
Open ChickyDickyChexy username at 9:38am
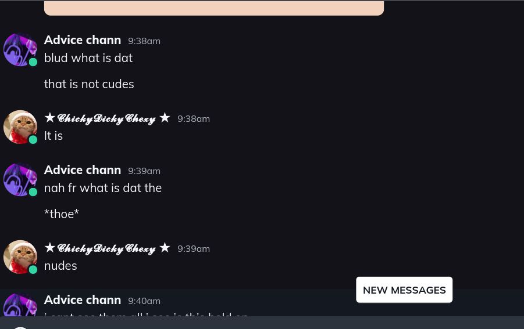point(106,118)
